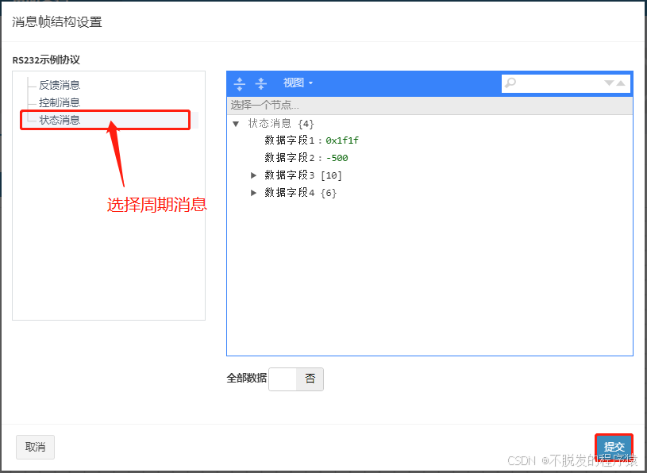Click the 数据字段4 field name
Image resolution: width=647 pixels, height=473 pixels.
point(289,193)
